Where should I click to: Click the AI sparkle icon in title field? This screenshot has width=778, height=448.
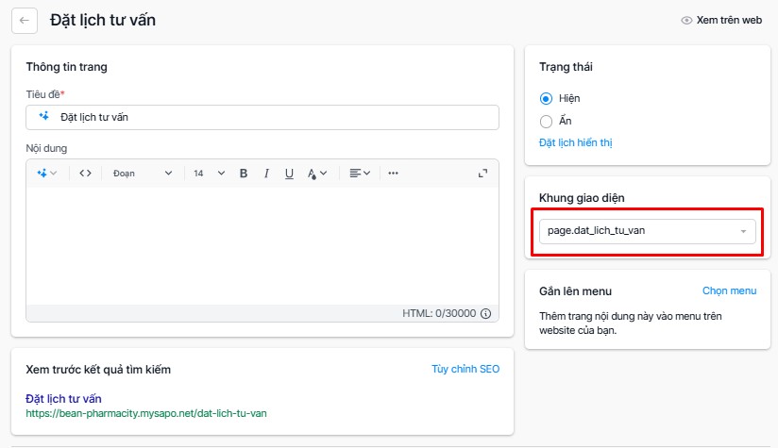(x=44, y=116)
